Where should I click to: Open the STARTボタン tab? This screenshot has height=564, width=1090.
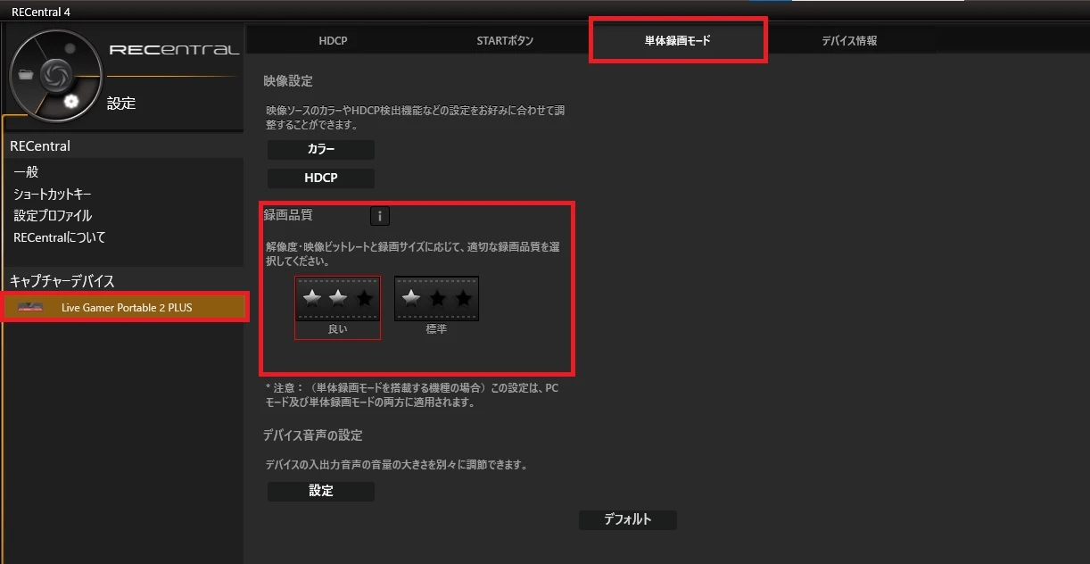click(505, 41)
